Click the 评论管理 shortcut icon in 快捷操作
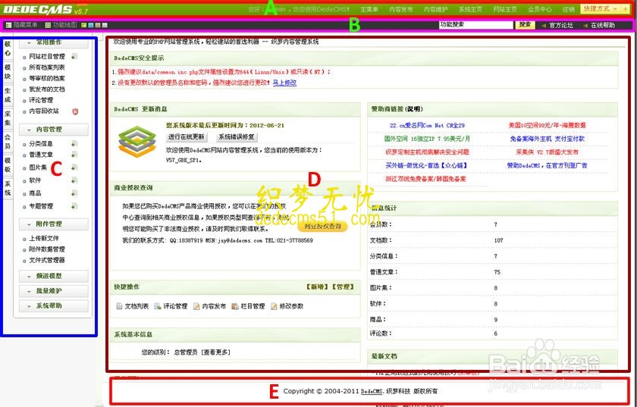The width and height of the screenshot is (637, 407). [158, 306]
